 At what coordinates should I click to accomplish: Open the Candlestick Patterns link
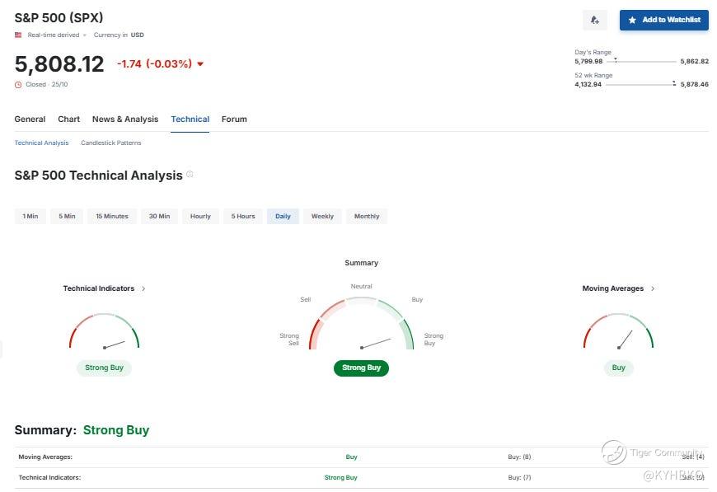pyautogui.click(x=110, y=143)
